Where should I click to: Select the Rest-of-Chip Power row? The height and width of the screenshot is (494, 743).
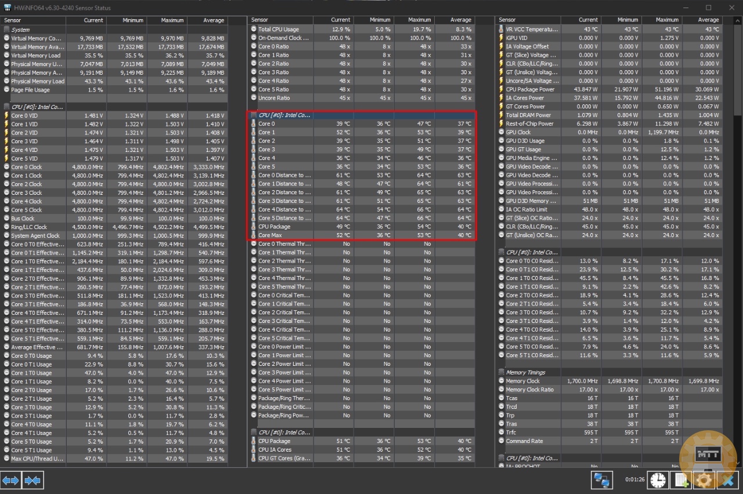(x=610, y=124)
